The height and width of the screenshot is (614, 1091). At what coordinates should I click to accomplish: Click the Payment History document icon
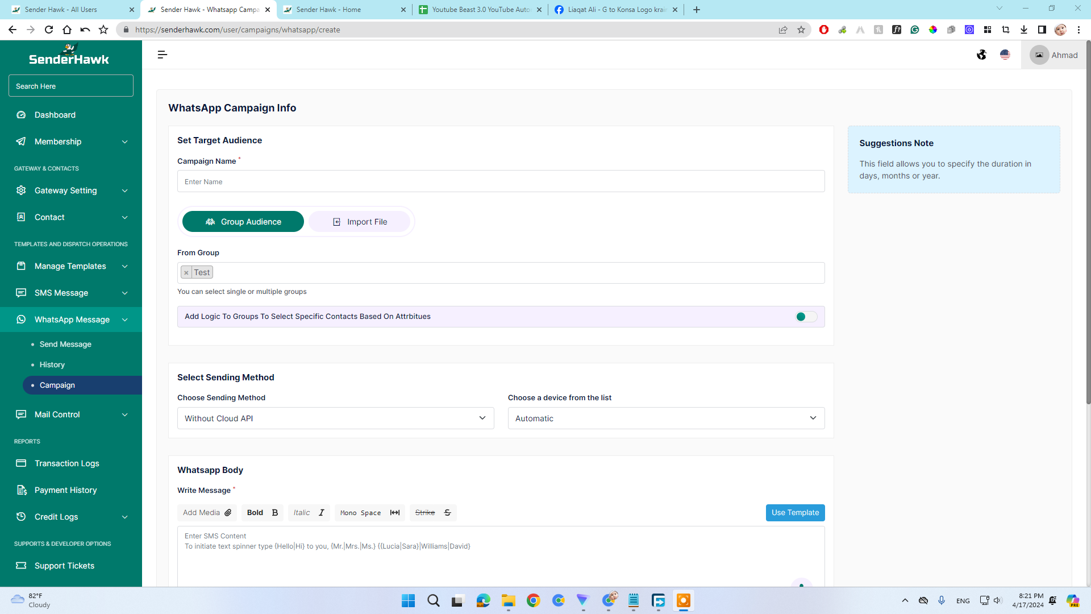21,490
